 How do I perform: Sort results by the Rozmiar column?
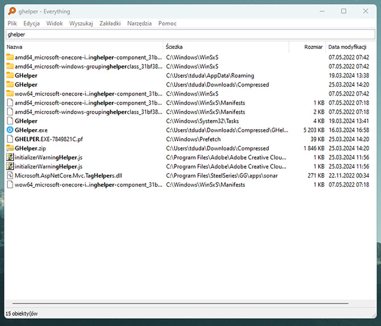click(x=307, y=47)
